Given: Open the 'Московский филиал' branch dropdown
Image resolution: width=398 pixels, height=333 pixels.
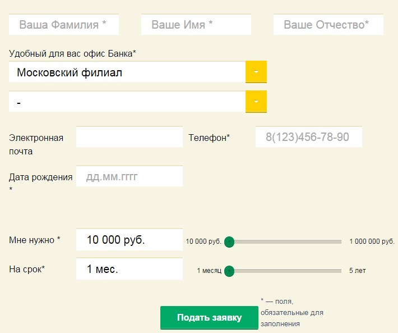Looking at the screenshot, I should 127,72.
